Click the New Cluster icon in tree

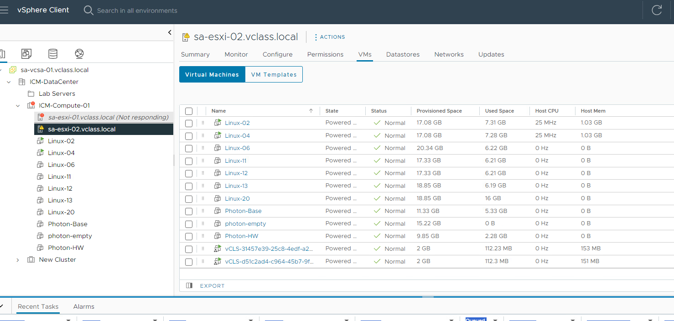point(31,259)
